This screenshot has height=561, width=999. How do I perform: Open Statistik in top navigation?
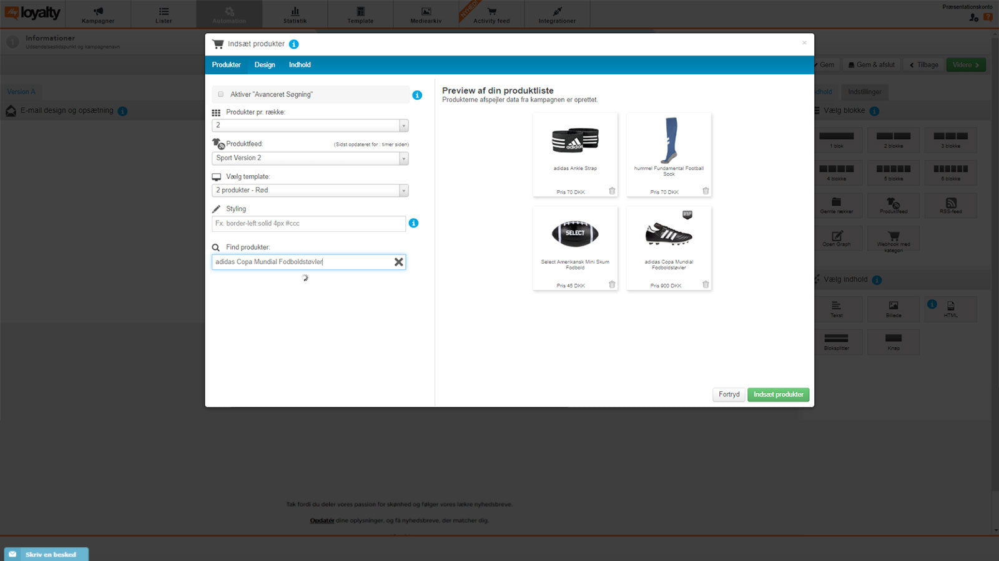pos(295,15)
